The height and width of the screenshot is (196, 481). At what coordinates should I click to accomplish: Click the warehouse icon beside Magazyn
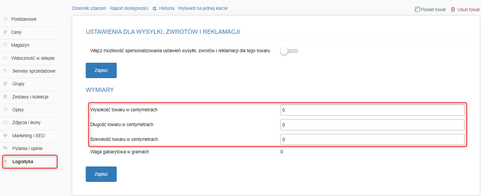pos(5,45)
